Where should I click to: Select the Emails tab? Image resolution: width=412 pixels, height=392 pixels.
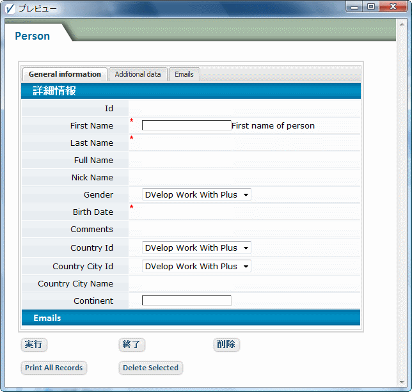point(184,74)
